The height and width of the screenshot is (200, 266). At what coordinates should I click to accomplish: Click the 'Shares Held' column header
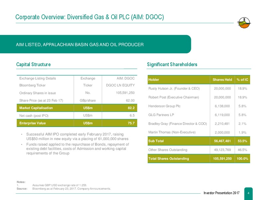[222, 80]
